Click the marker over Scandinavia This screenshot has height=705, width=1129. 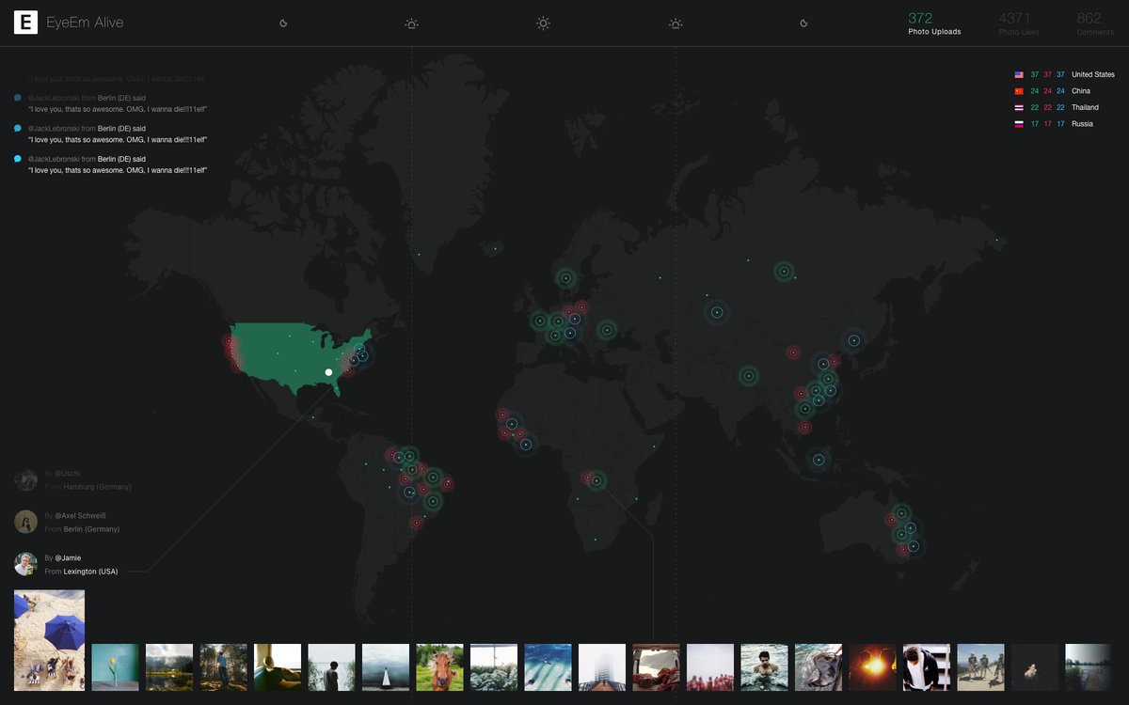565,278
